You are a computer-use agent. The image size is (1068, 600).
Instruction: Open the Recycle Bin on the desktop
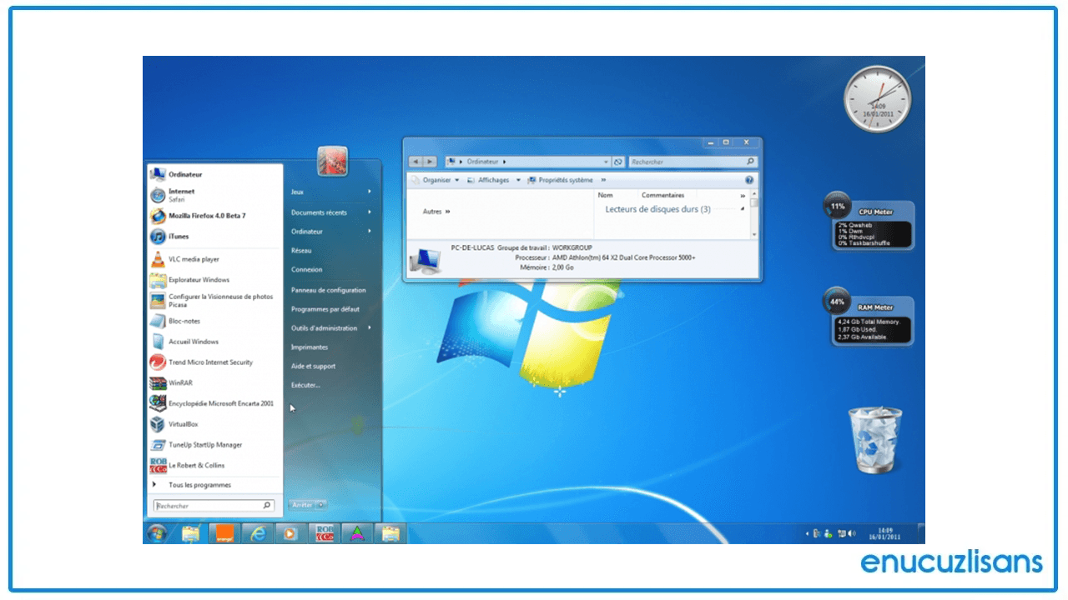(875, 438)
